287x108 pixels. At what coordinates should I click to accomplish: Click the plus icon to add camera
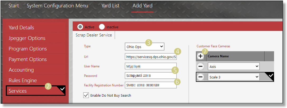click(201, 56)
